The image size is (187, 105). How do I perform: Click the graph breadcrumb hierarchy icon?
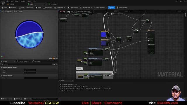69,12
